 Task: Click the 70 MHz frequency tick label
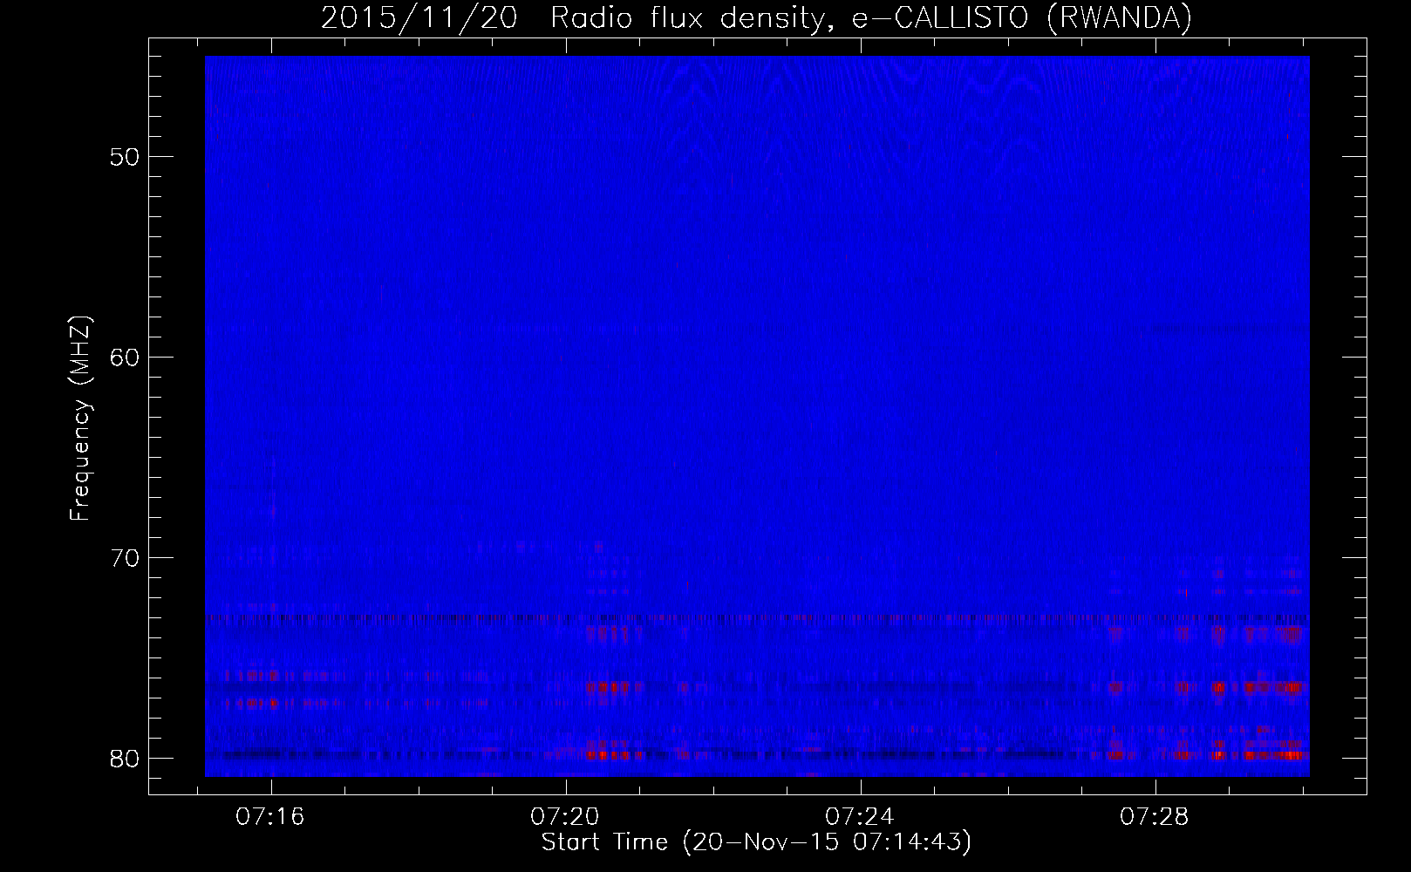coord(125,558)
